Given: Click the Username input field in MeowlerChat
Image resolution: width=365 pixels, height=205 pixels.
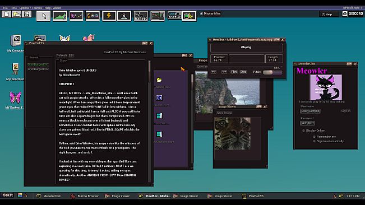Looking at the screenshot, I should pyautogui.click(x=310, y=111).
